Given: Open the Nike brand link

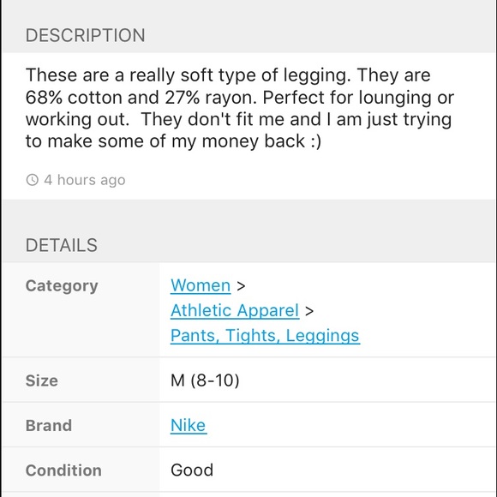Looking at the screenshot, I should coord(189,425).
